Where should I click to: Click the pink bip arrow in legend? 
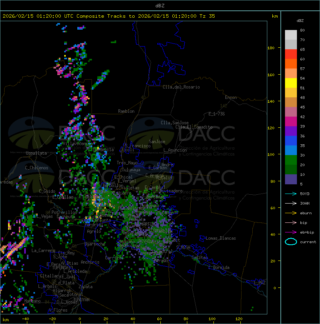pyautogui.click(x=291, y=222)
